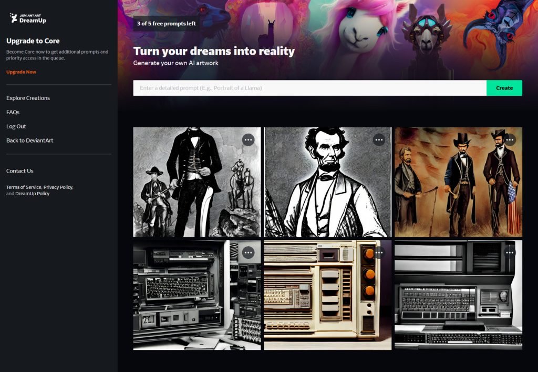The image size is (538, 372).
Task: Open the Privacy Policy link
Action: (x=58, y=187)
